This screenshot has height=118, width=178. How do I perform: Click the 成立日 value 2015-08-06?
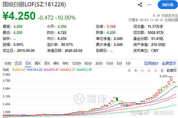(26, 51)
